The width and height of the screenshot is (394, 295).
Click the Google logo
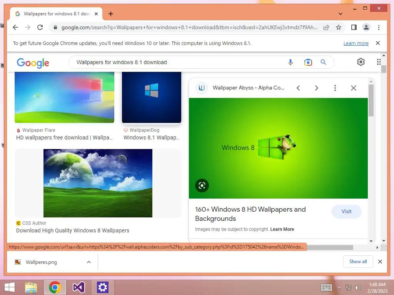(x=33, y=63)
